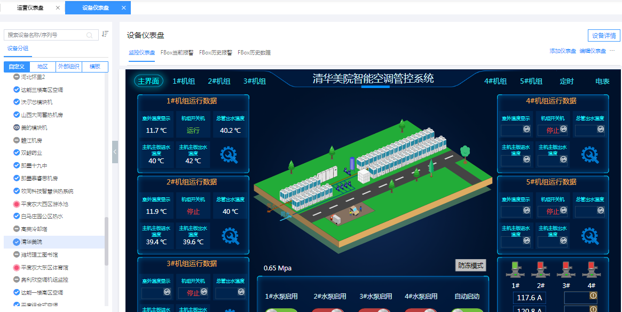Go to 2#机组 page in dashboard nav
This screenshot has width=622, height=312.
pyautogui.click(x=219, y=81)
